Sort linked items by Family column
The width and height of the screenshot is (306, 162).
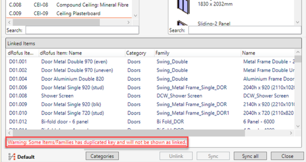click(197, 53)
